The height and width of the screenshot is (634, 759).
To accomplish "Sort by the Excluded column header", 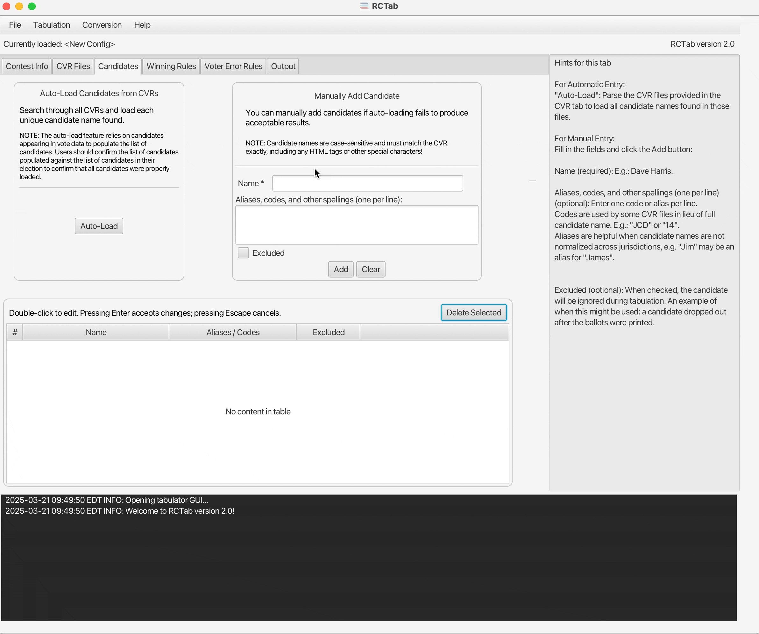I will (329, 332).
